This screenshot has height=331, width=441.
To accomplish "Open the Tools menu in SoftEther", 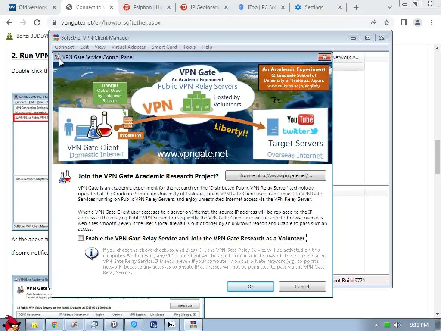I will coord(189,47).
